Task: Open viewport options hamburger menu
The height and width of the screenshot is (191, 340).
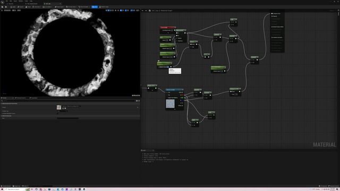Action: point(2,10)
